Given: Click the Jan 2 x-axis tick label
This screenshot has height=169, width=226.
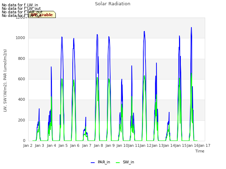Looking at the screenshot, I should 28,145.
